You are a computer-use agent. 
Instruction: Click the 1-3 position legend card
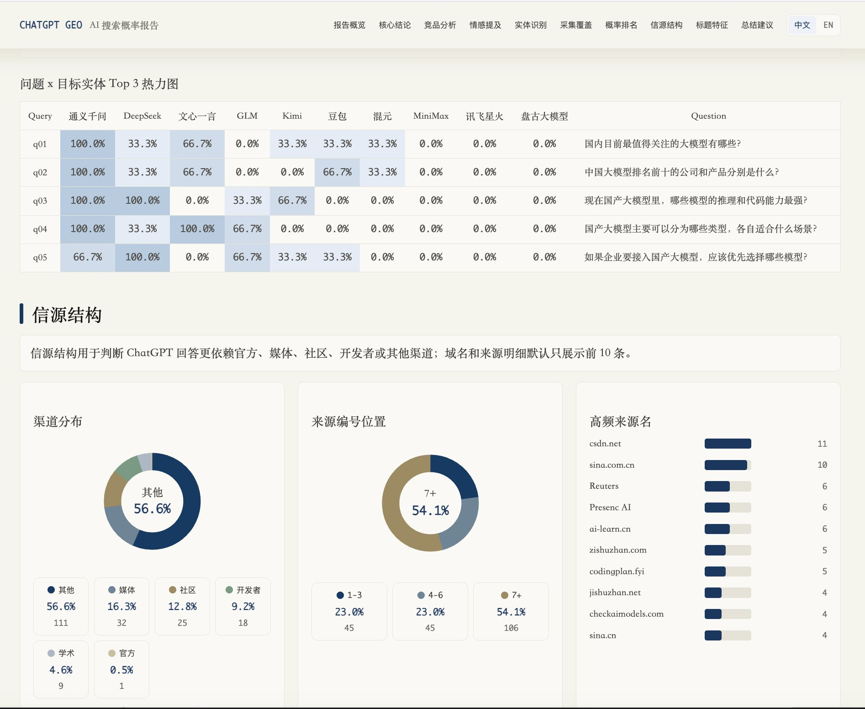(x=349, y=611)
